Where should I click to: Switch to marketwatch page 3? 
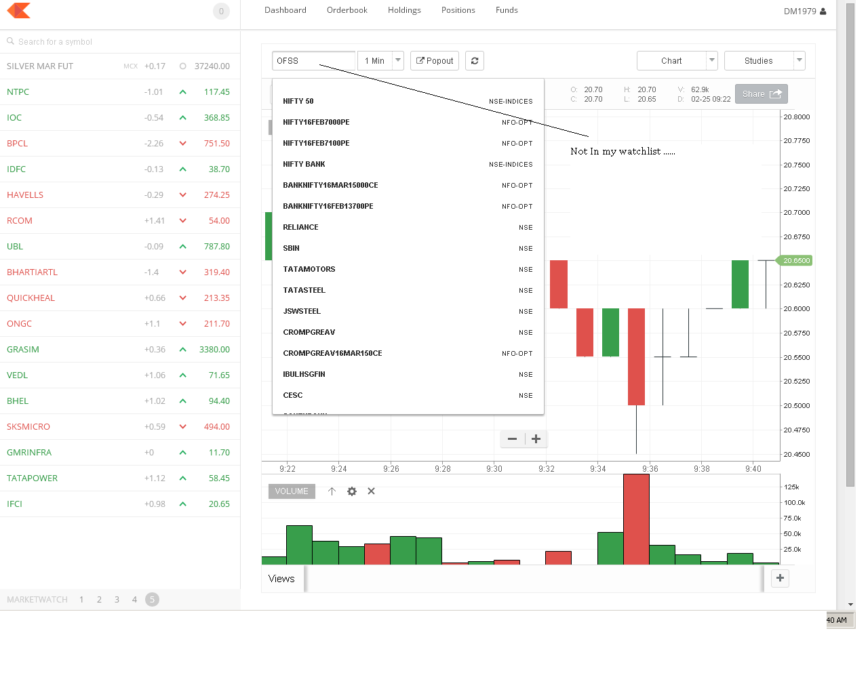pyautogui.click(x=117, y=600)
